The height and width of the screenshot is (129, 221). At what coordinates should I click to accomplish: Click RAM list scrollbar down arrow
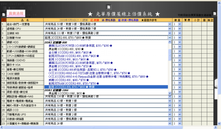(x=170, y=93)
